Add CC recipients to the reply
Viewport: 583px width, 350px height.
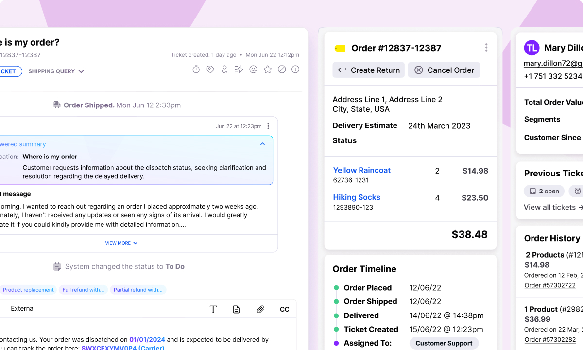pyautogui.click(x=284, y=309)
